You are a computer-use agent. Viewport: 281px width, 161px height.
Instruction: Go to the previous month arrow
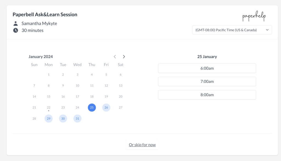115,57
